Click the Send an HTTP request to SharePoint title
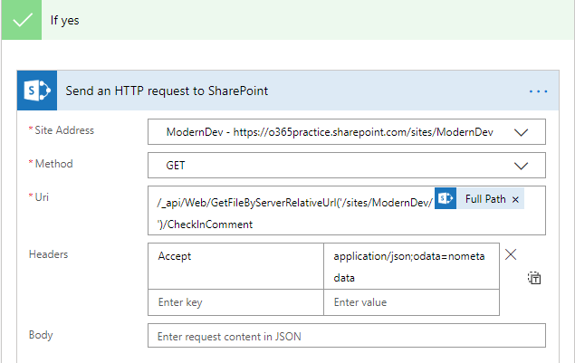 coord(167,91)
